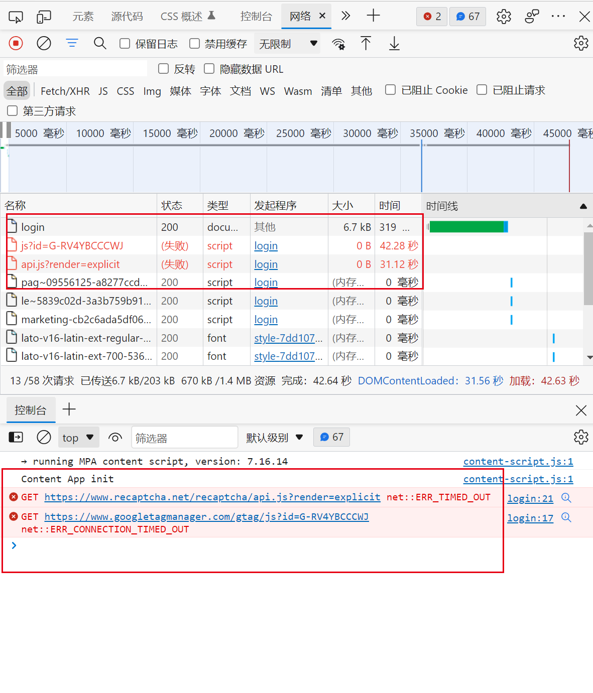Check the 已阻止请求 checkbox
This screenshot has width=593, height=693.
point(482,90)
